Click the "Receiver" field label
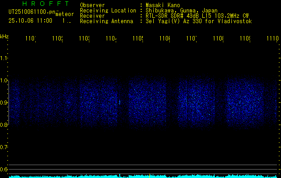This screenshot has width=281, height=178. pos(92,16)
